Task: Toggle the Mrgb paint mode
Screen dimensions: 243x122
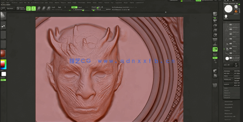Action: (53, 7)
